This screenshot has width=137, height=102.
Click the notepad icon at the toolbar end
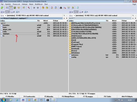(x=78, y=8)
